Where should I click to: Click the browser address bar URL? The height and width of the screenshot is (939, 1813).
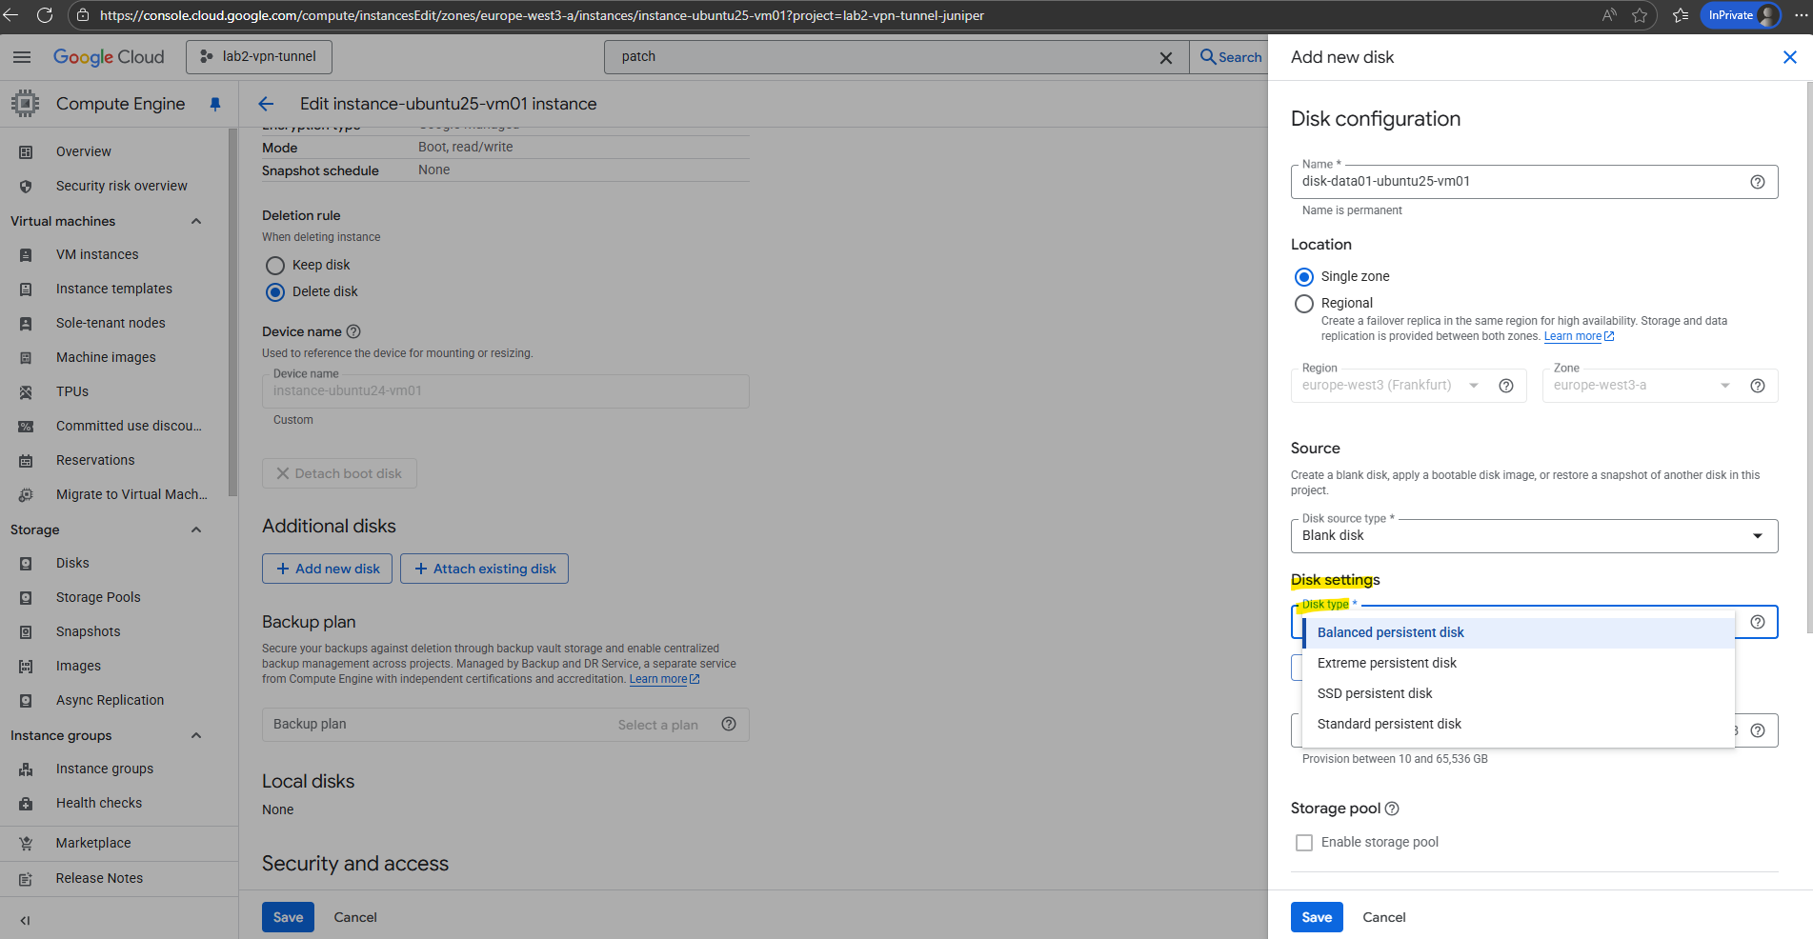tap(542, 15)
